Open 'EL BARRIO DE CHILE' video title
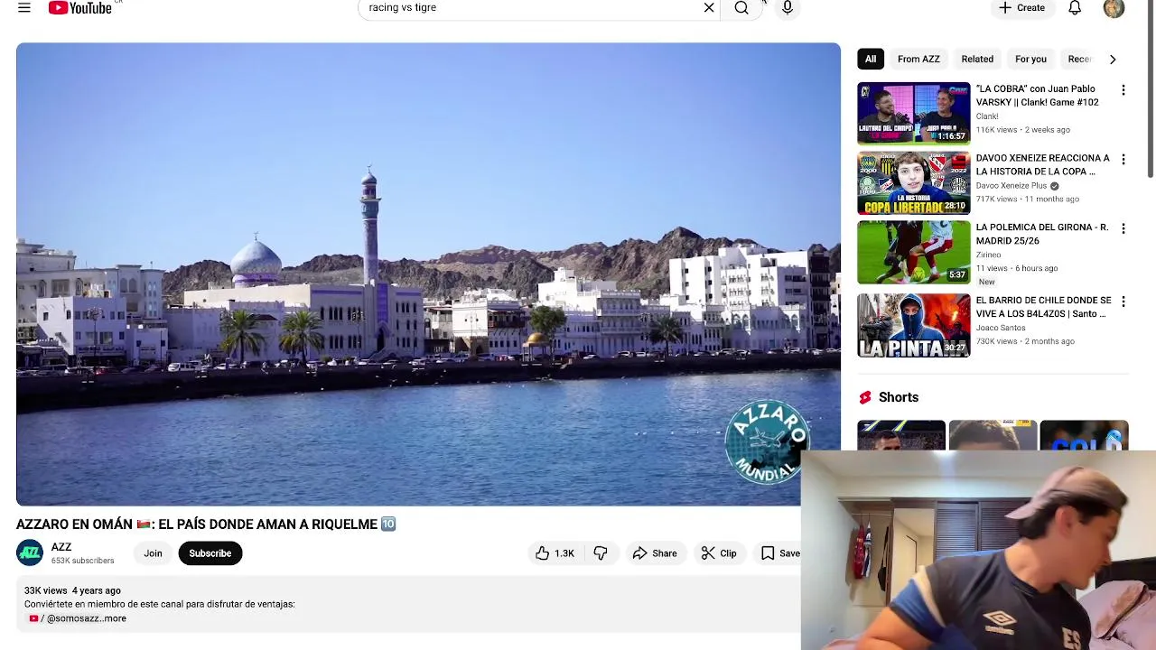 click(x=1044, y=307)
